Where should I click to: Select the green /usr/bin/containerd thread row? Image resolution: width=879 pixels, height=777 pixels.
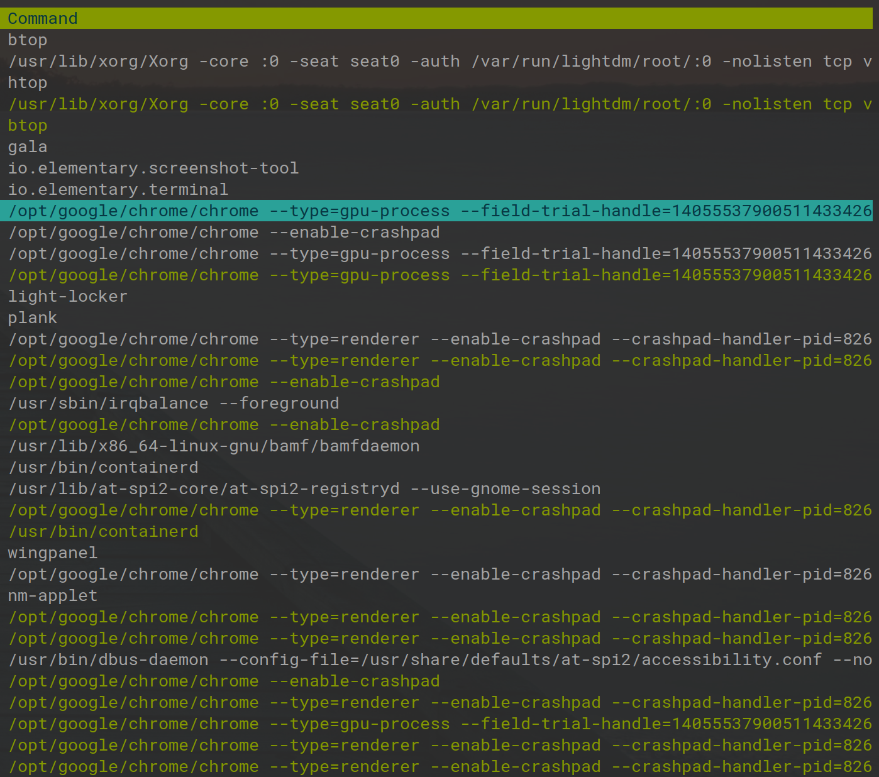click(x=436, y=531)
